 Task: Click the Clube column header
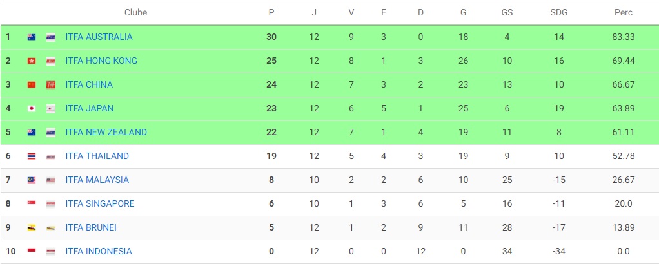[136, 13]
